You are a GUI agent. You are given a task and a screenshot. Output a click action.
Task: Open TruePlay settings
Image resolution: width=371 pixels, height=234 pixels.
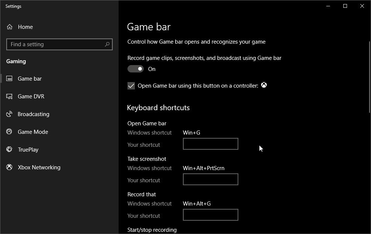28,150
